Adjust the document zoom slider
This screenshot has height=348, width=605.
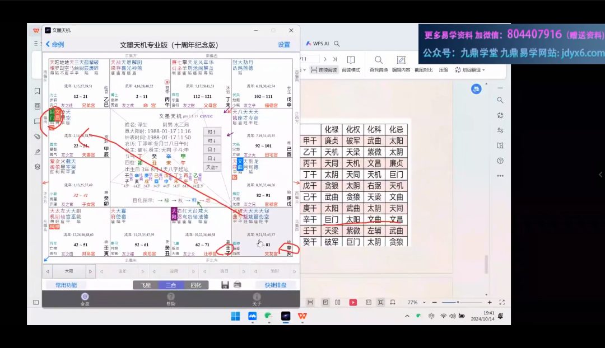(x=458, y=302)
